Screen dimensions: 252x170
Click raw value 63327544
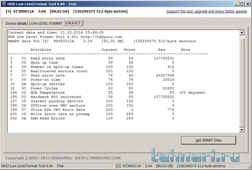pyautogui.click(x=165, y=75)
